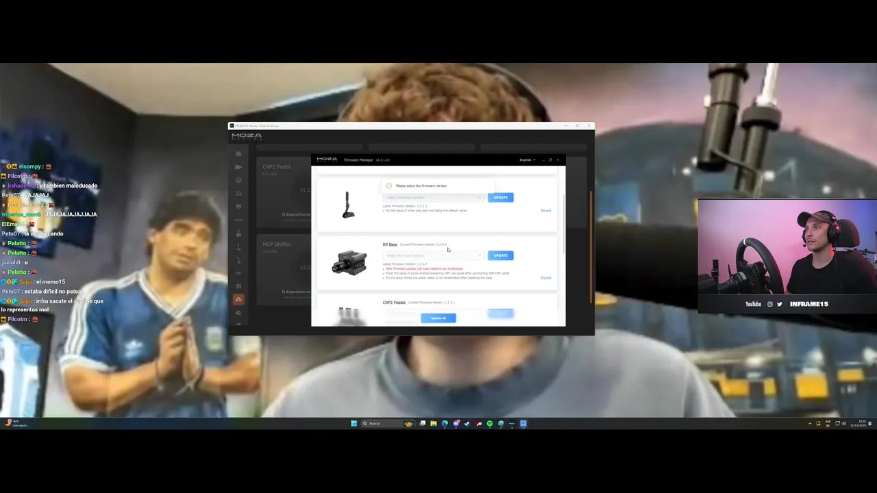
Task: Click the taskbar Buscar search box
Action: click(388, 423)
